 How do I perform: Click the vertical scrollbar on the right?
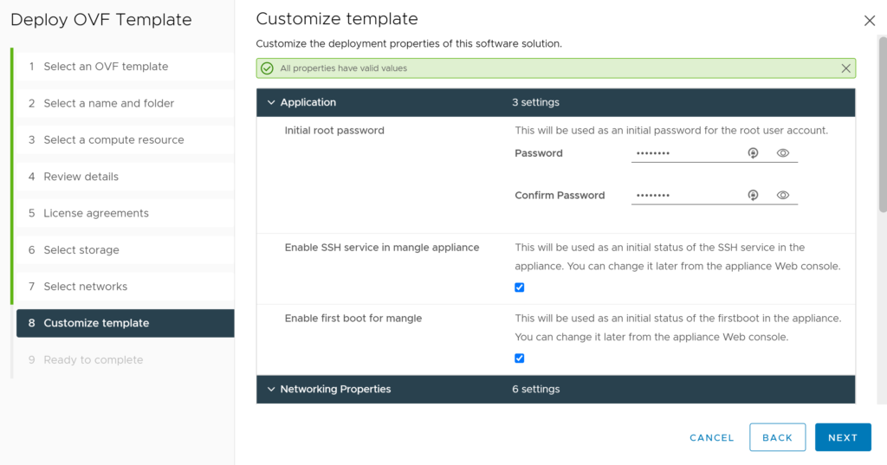tap(883, 125)
